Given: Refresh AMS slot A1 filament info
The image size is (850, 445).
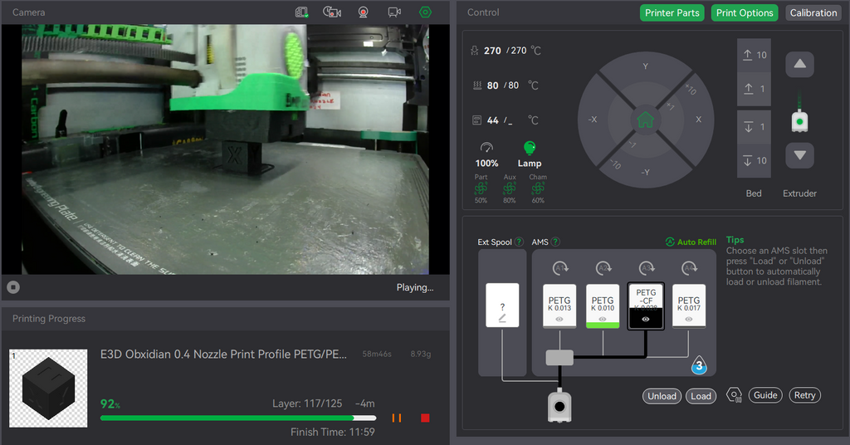Looking at the screenshot, I should tap(559, 268).
